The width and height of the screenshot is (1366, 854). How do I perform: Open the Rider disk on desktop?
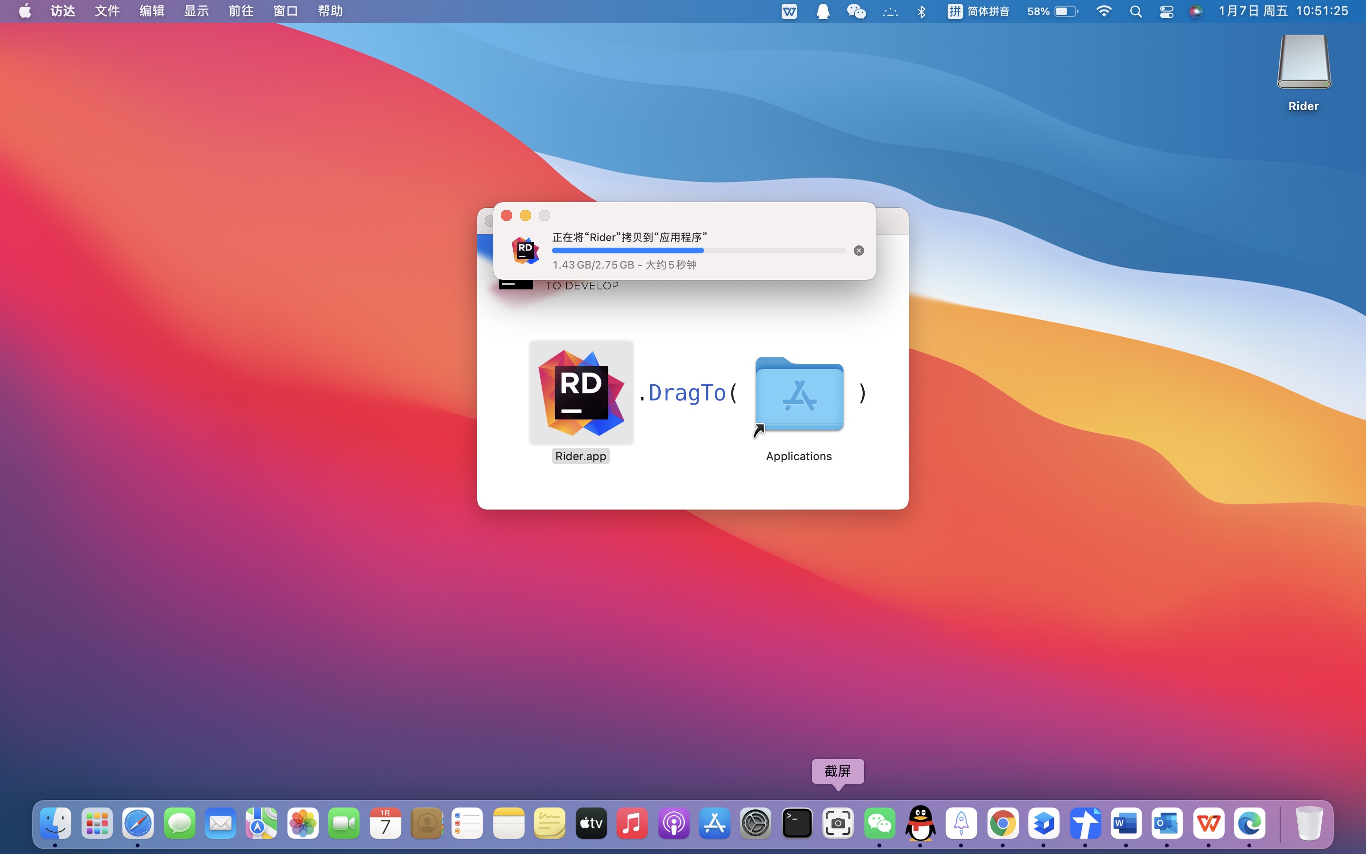(1303, 63)
